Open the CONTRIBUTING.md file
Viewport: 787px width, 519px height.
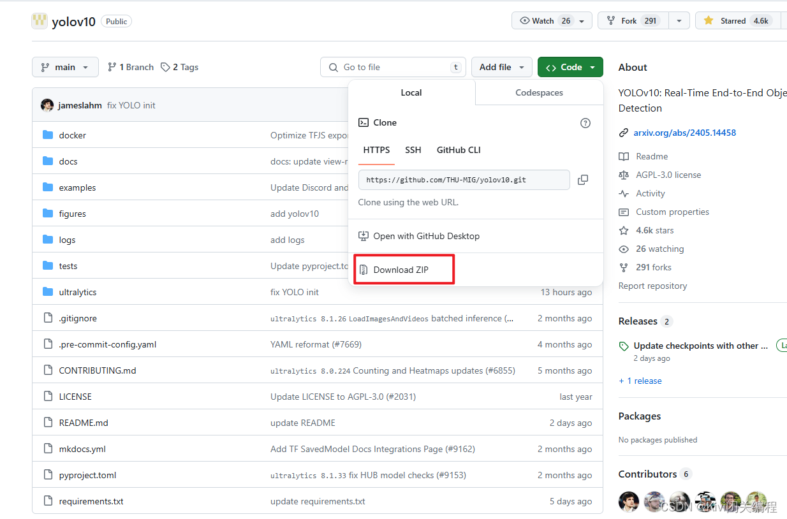click(98, 370)
